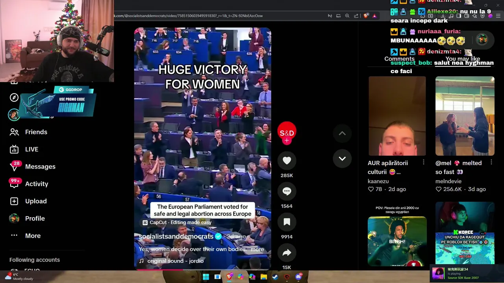Image resolution: width=504 pixels, height=283 pixels.
Task: Open options menu for @mel melted video
Action: point(491,162)
